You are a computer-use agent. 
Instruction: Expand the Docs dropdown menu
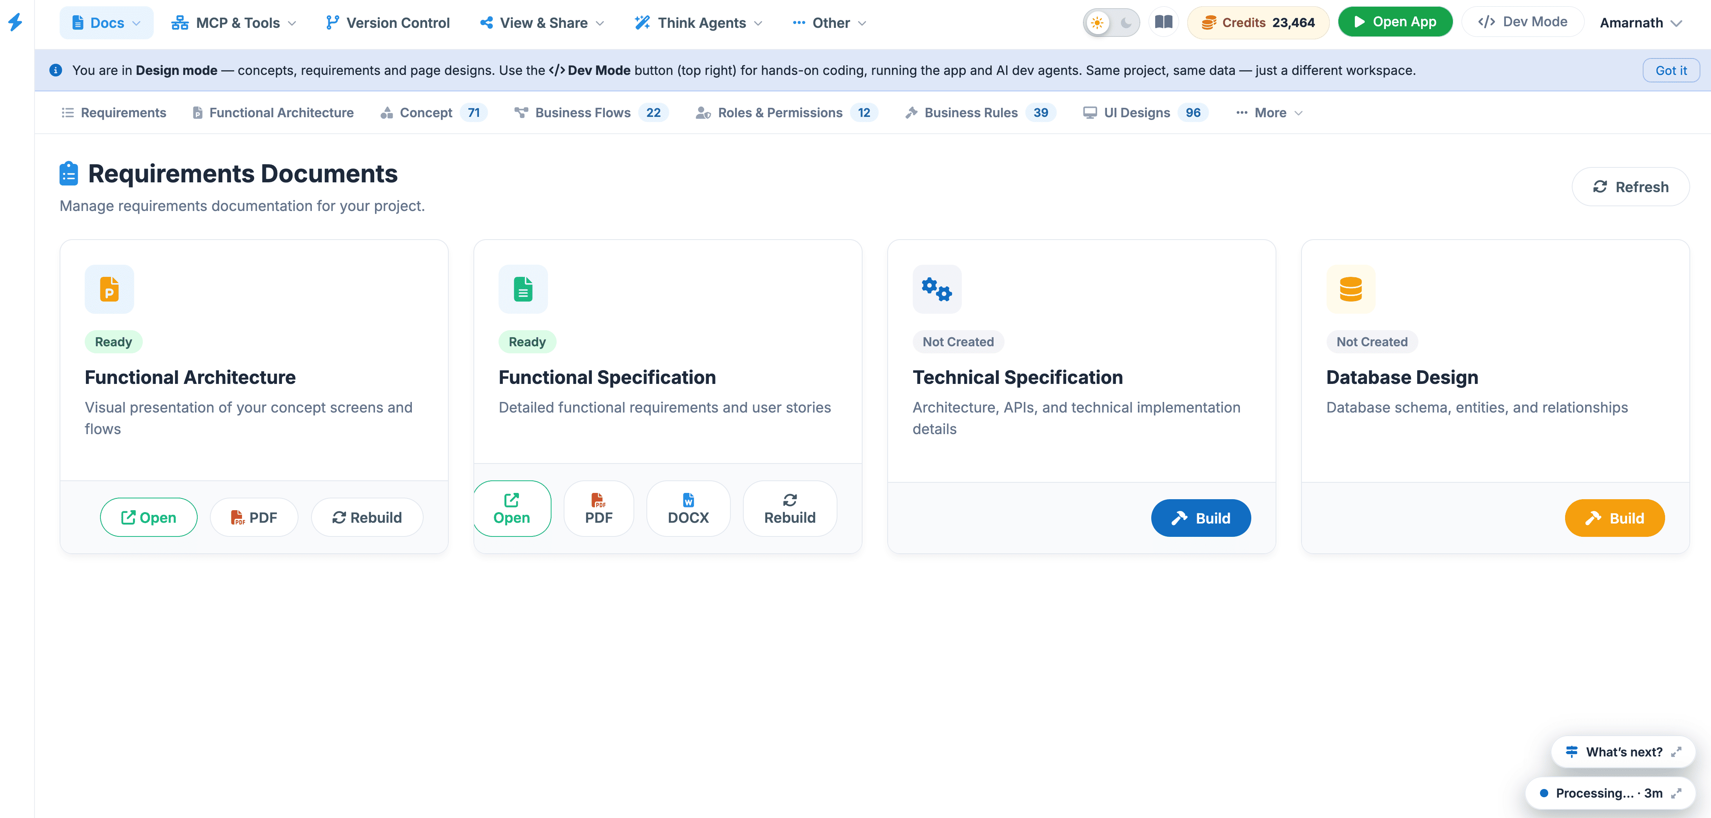pyautogui.click(x=106, y=23)
